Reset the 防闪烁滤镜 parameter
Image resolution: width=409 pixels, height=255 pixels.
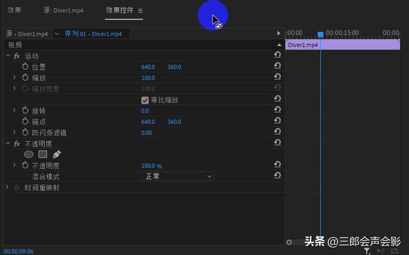pyautogui.click(x=278, y=132)
